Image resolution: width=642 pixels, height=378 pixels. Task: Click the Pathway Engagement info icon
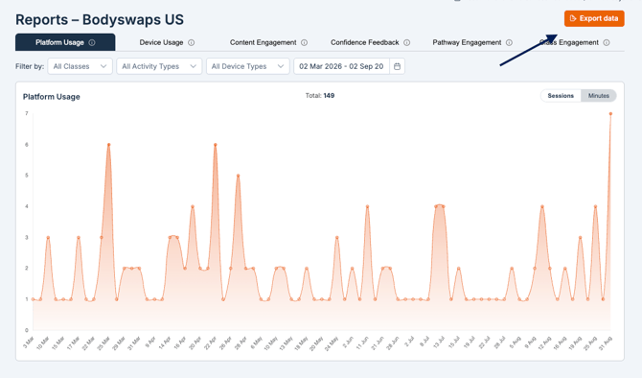point(509,42)
